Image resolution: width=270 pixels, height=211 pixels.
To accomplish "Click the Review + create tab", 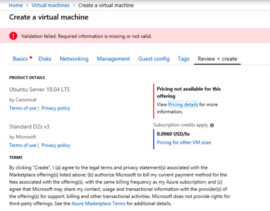I will [217, 59].
